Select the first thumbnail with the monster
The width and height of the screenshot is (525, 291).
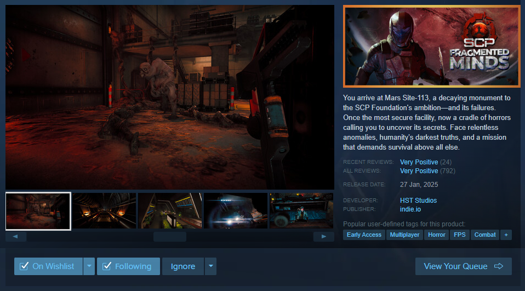(x=38, y=211)
